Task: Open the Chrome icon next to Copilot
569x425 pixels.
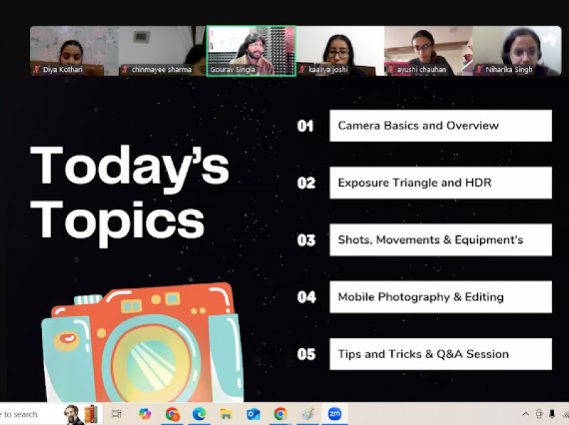Action: coord(172,414)
